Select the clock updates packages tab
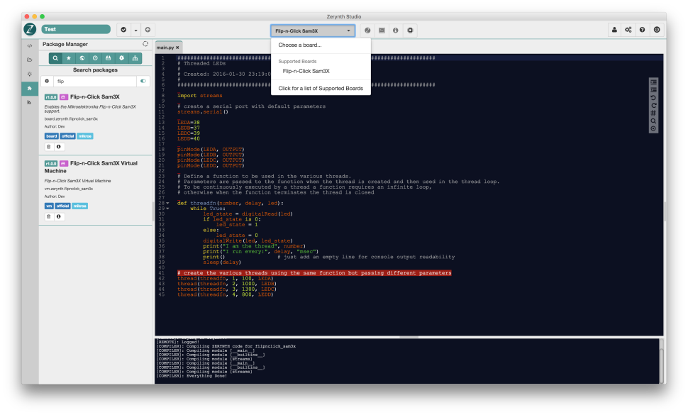Screen dimensions: 688x415 tap(95, 58)
